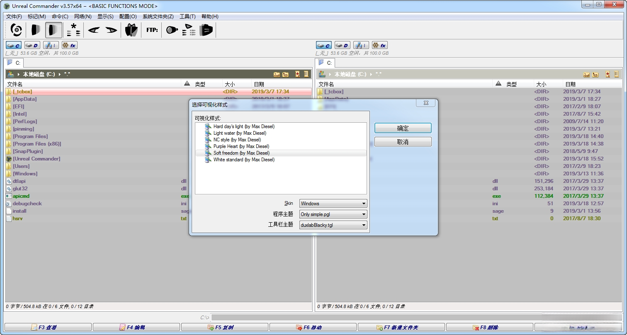This screenshot has width=627, height=335.
Task: Open the 程序主题 dropdown
Action: click(x=333, y=214)
